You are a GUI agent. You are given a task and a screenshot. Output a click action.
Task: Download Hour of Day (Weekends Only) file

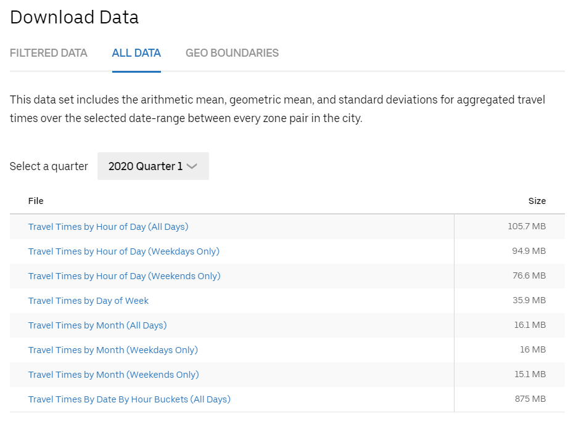point(124,276)
